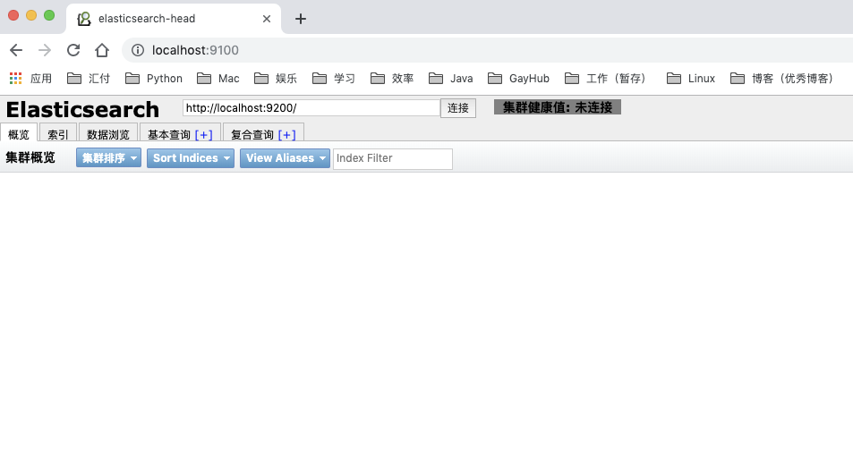
Task: Add a new 复合查询 tab with [+]
Action: [286, 135]
